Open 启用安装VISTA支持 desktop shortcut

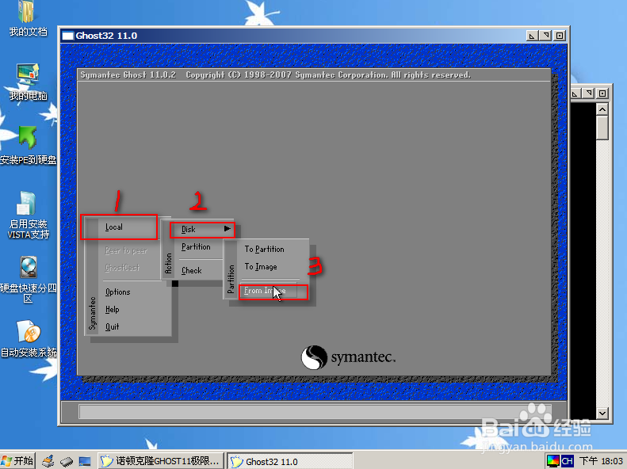pyautogui.click(x=28, y=215)
